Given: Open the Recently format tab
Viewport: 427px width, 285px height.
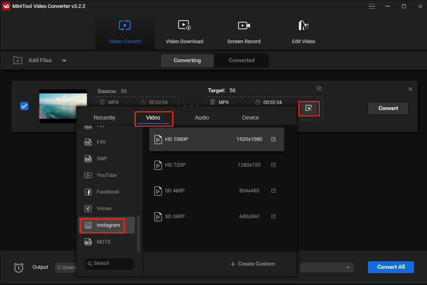Looking at the screenshot, I should tap(104, 118).
